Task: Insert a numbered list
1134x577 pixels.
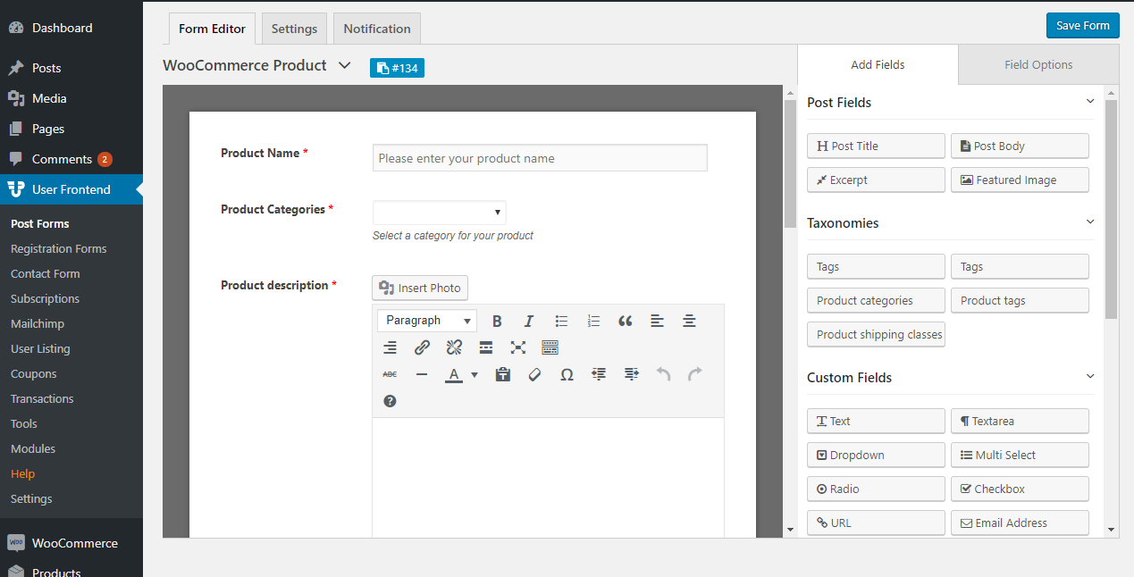Action: pyautogui.click(x=593, y=321)
